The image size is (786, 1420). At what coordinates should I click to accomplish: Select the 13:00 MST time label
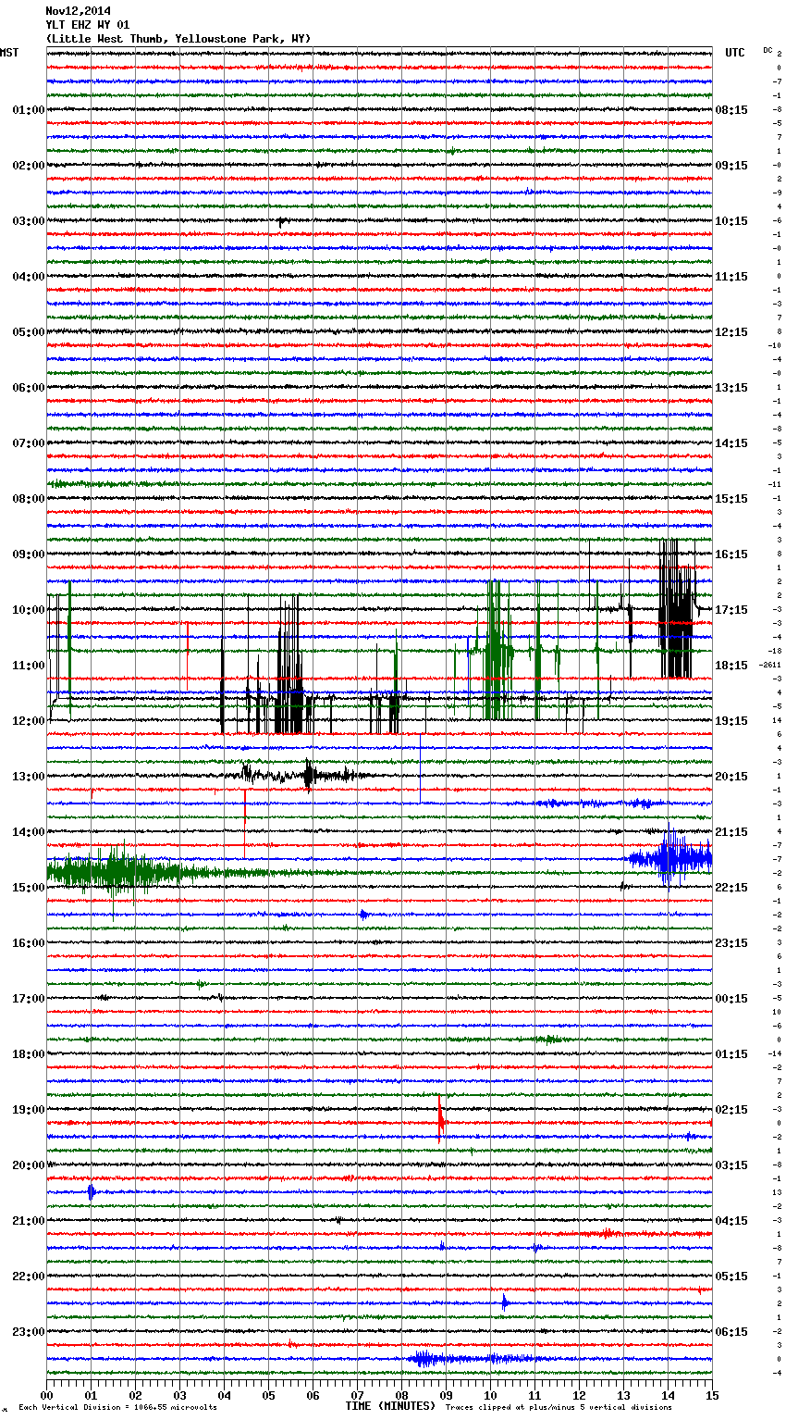pyautogui.click(x=28, y=777)
